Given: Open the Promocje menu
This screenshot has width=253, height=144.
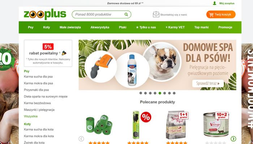Looking at the screenshot, I should coord(225,27).
